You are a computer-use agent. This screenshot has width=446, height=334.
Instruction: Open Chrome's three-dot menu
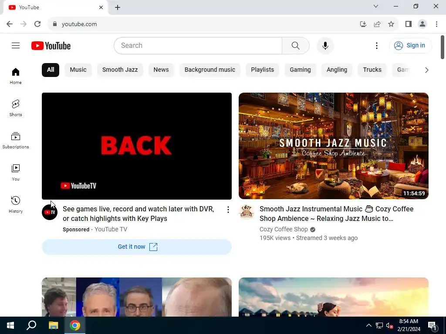[x=436, y=24]
